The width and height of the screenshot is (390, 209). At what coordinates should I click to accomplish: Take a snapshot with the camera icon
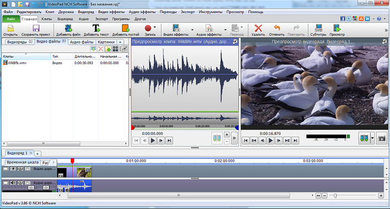tap(382, 138)
